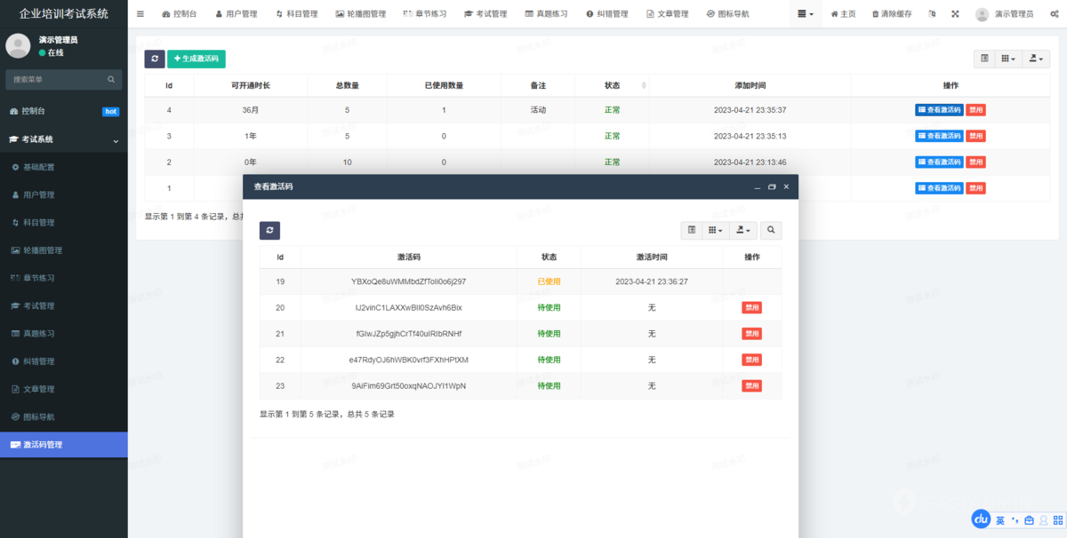
Task: View activation codes for record Id 3
Action: [939, 136]
